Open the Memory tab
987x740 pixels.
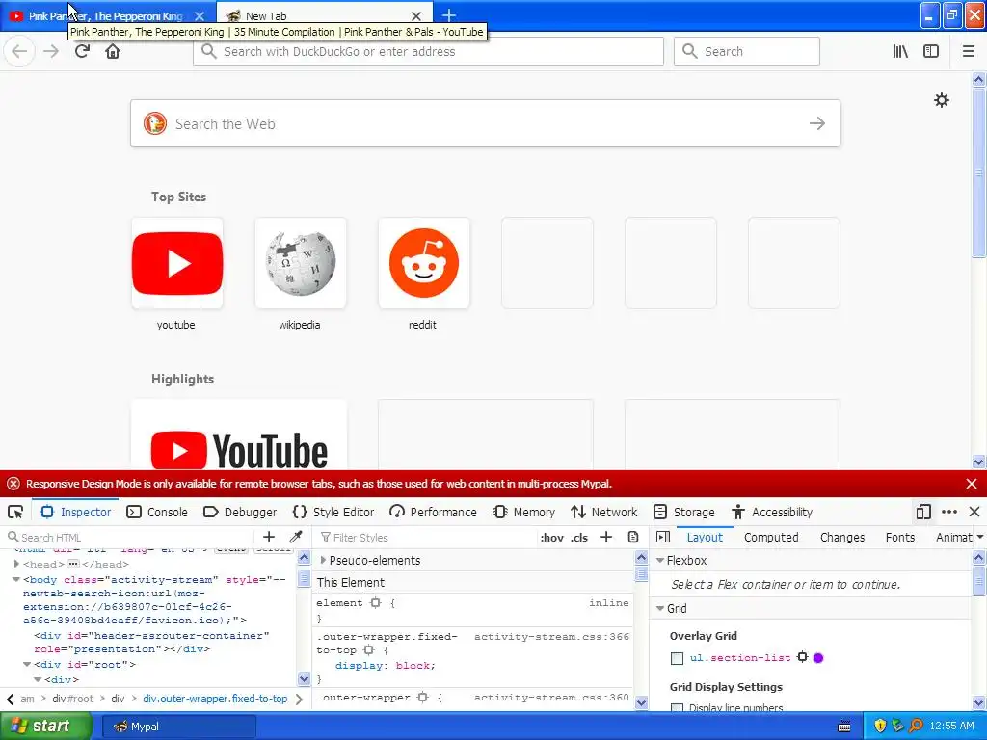[523, 513]
